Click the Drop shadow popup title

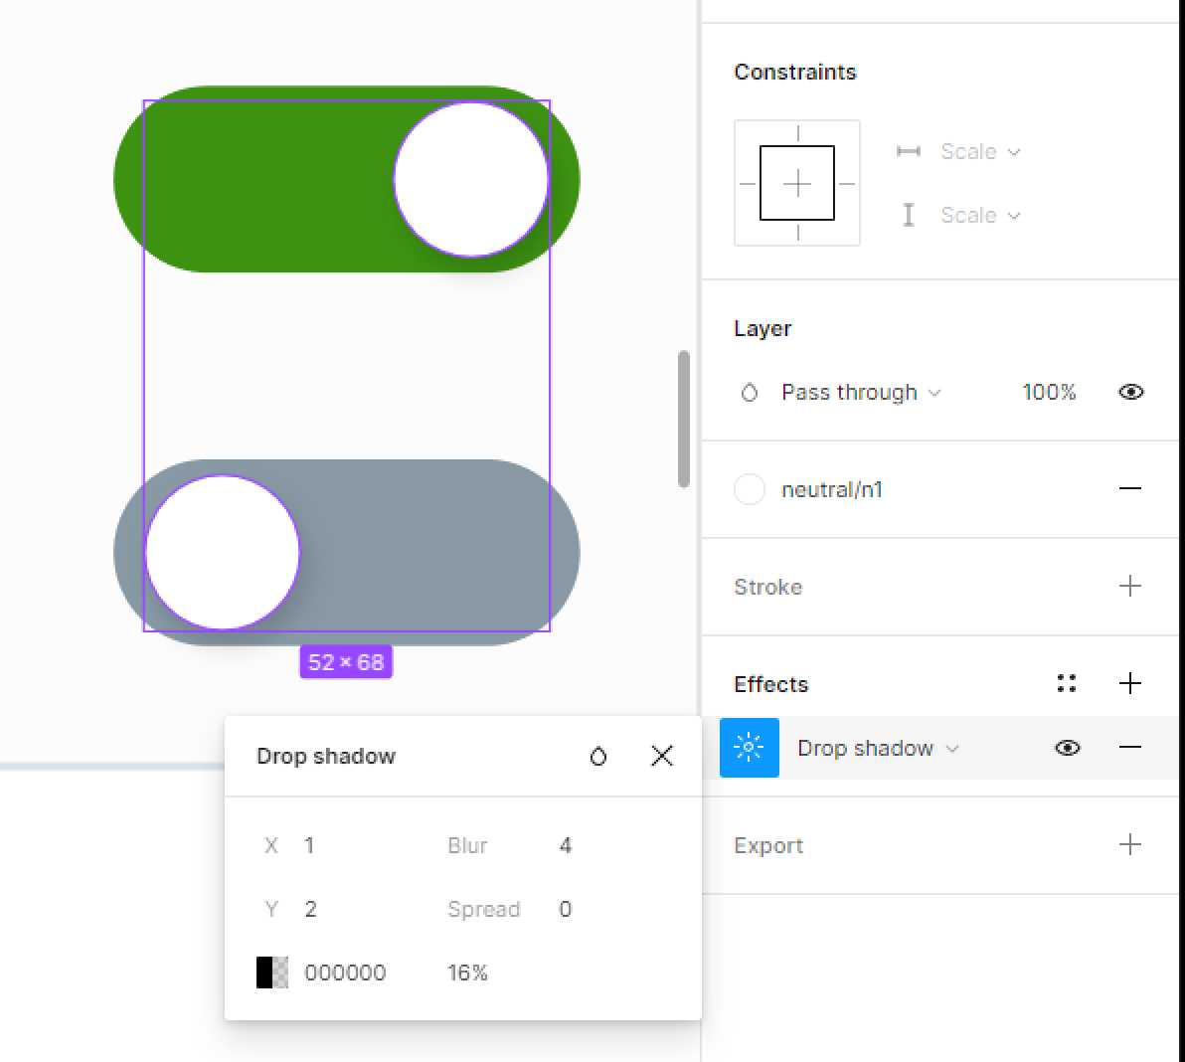[x=326, y=756]
